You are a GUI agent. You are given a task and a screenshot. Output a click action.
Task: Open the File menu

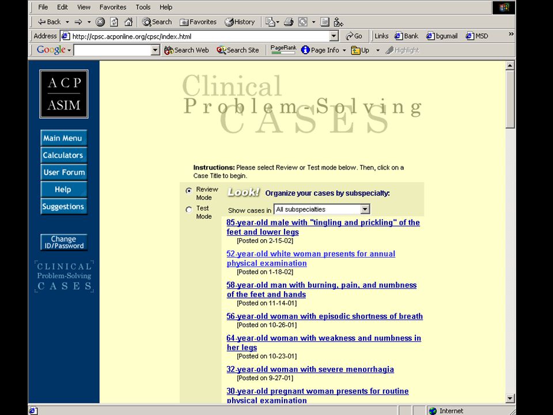click(43, 7)
